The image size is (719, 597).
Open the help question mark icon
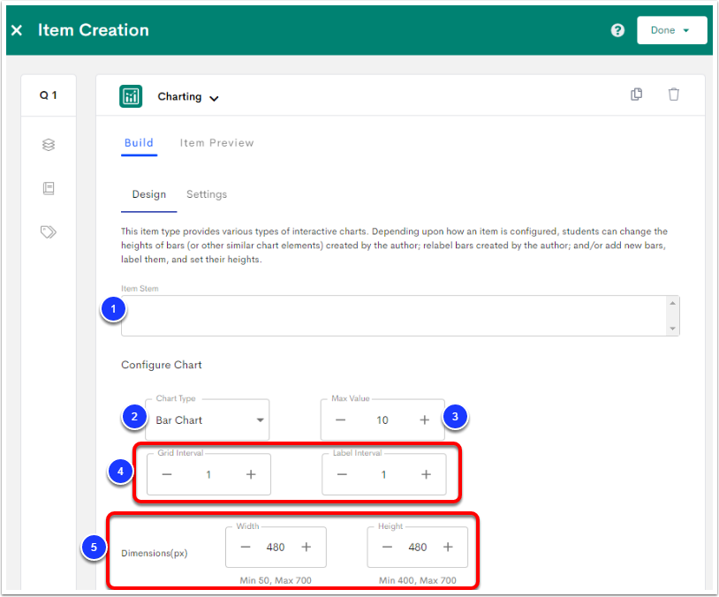[x=617, y=30]
